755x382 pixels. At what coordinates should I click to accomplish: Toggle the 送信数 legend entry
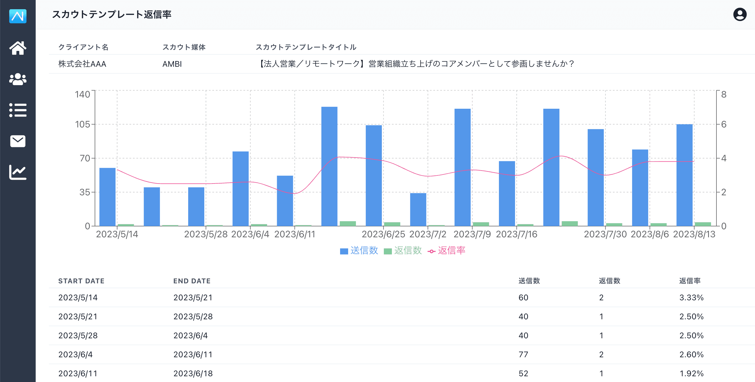(x=364, y=251)
